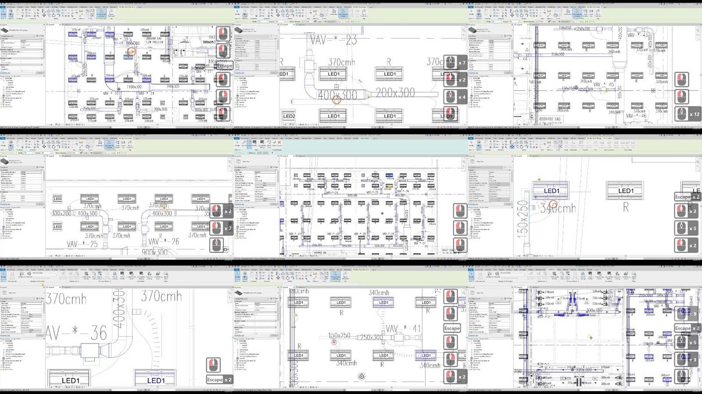Toggle Automatically Connect in VAV-*-46 frame
Image resolution: width=702 pixels, height=394 pixels.
577,14
